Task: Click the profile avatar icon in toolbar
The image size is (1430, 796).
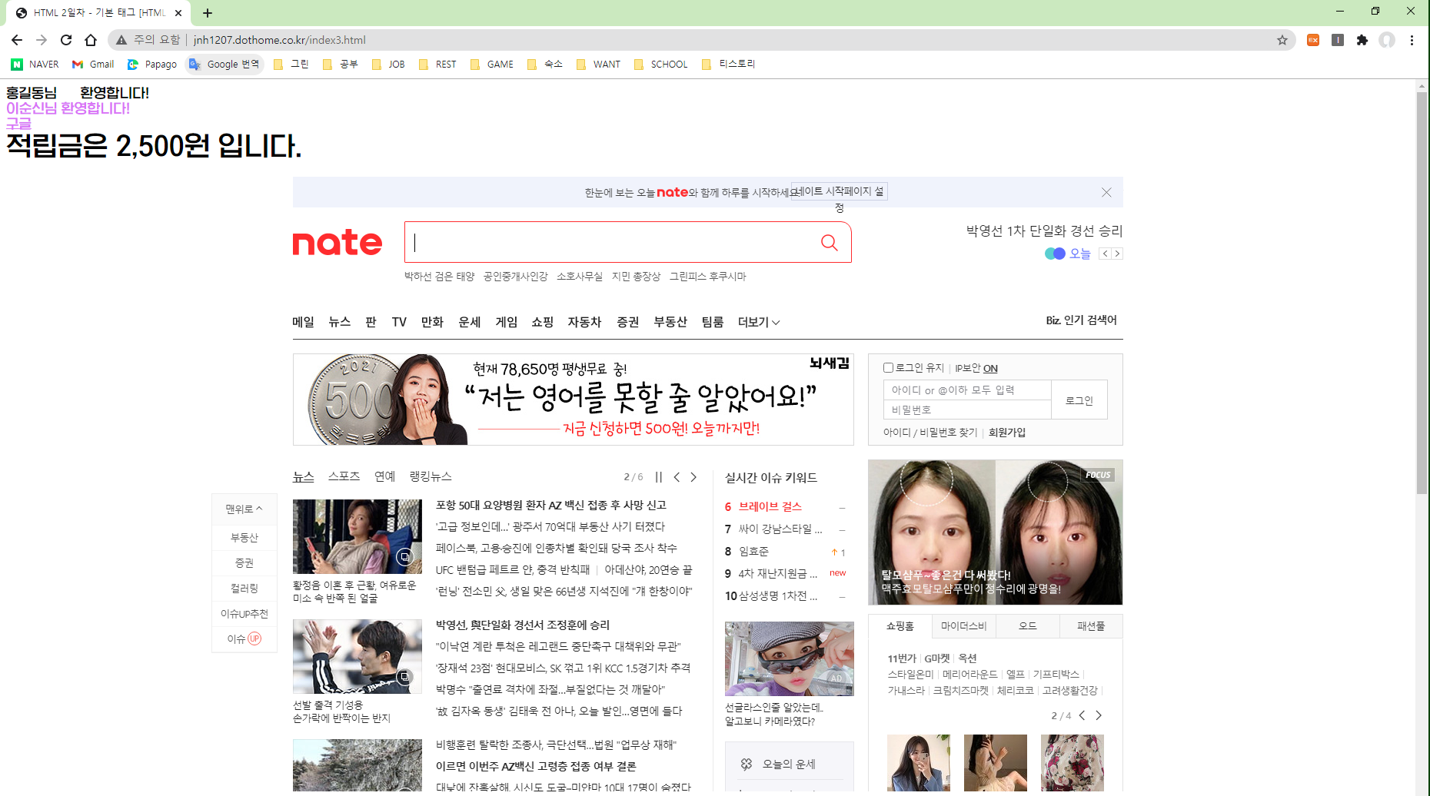Action: [1387, 40]
